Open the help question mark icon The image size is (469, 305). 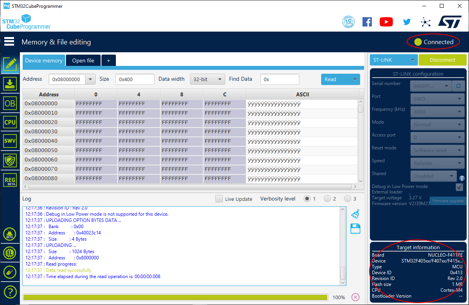pos(10,291)
